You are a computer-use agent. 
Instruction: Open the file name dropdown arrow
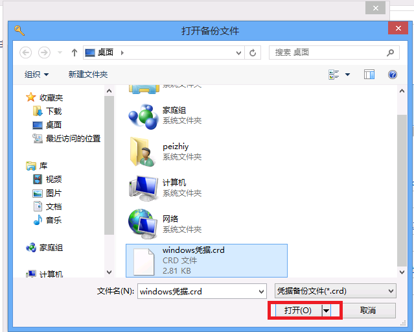point(261,292)
